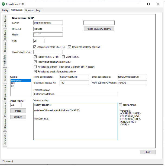The height and width of the screenshot is (166, 165).
Task: Click Poslať skúšobnú správu button
Action: coord(99,29)
